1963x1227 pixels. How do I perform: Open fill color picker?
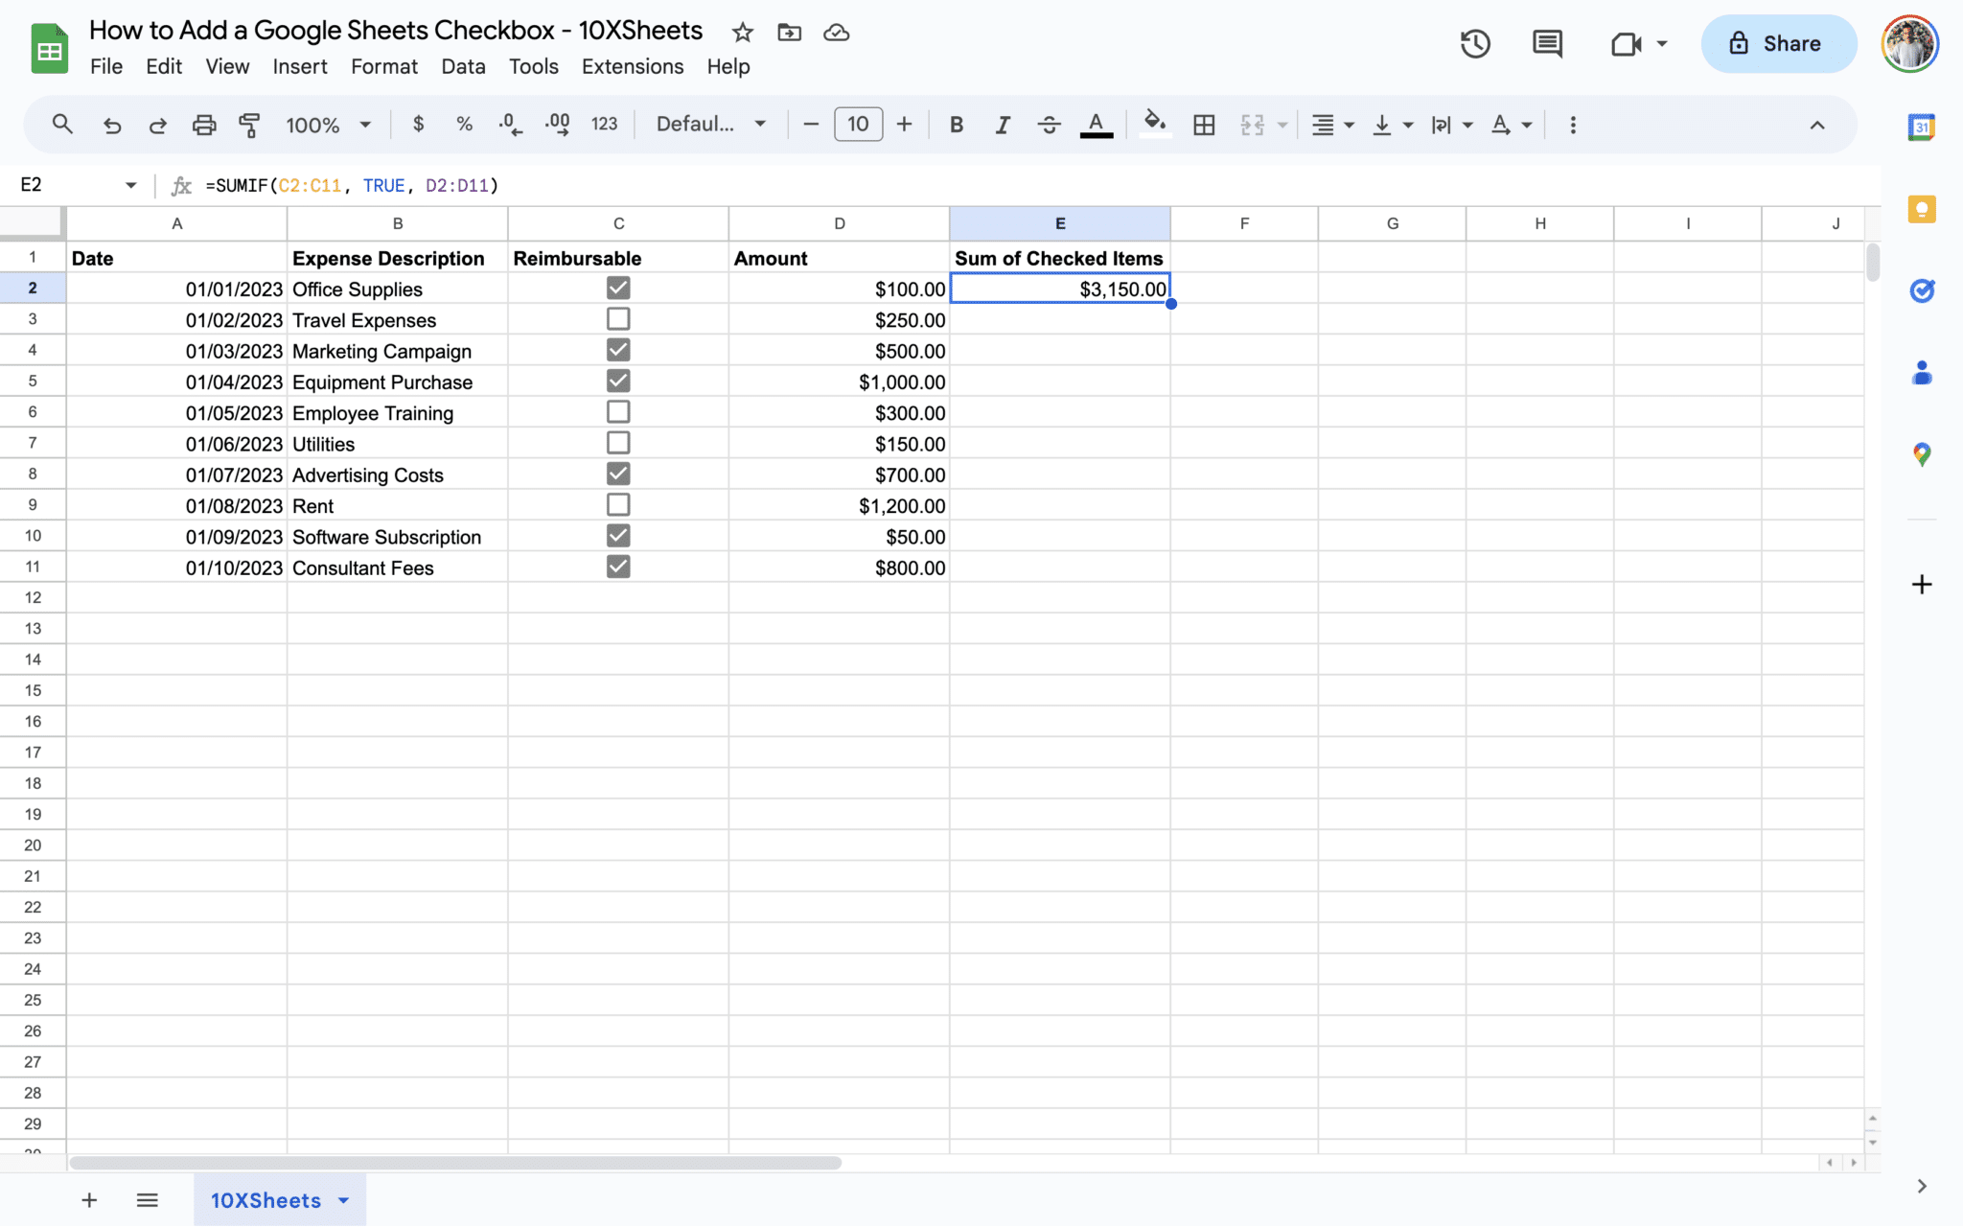(x=1155, y=125)
